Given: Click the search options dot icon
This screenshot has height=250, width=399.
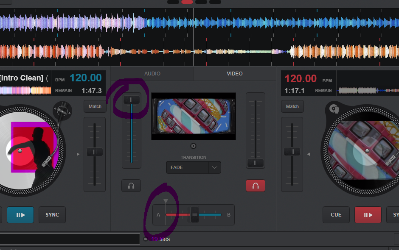Looking at the screenshot, I should pos(146,239).
